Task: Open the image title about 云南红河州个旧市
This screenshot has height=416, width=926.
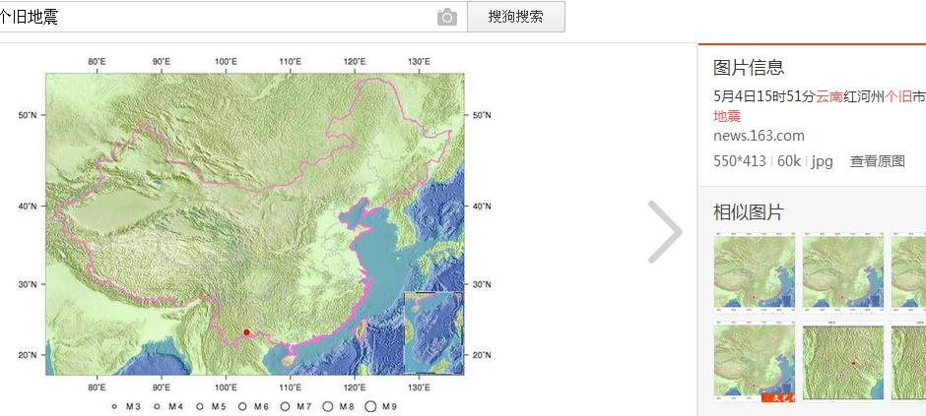Action: pos(820,106)
